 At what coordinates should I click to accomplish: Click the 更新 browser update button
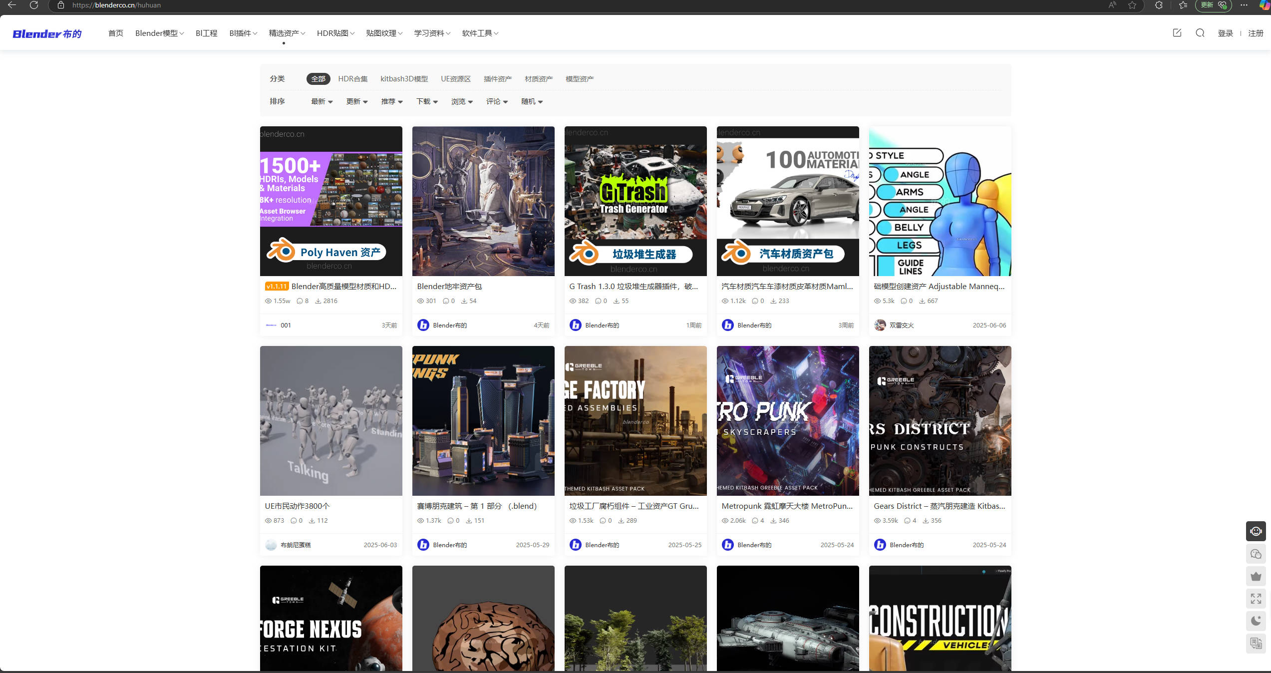click(x=1213, y=5)
